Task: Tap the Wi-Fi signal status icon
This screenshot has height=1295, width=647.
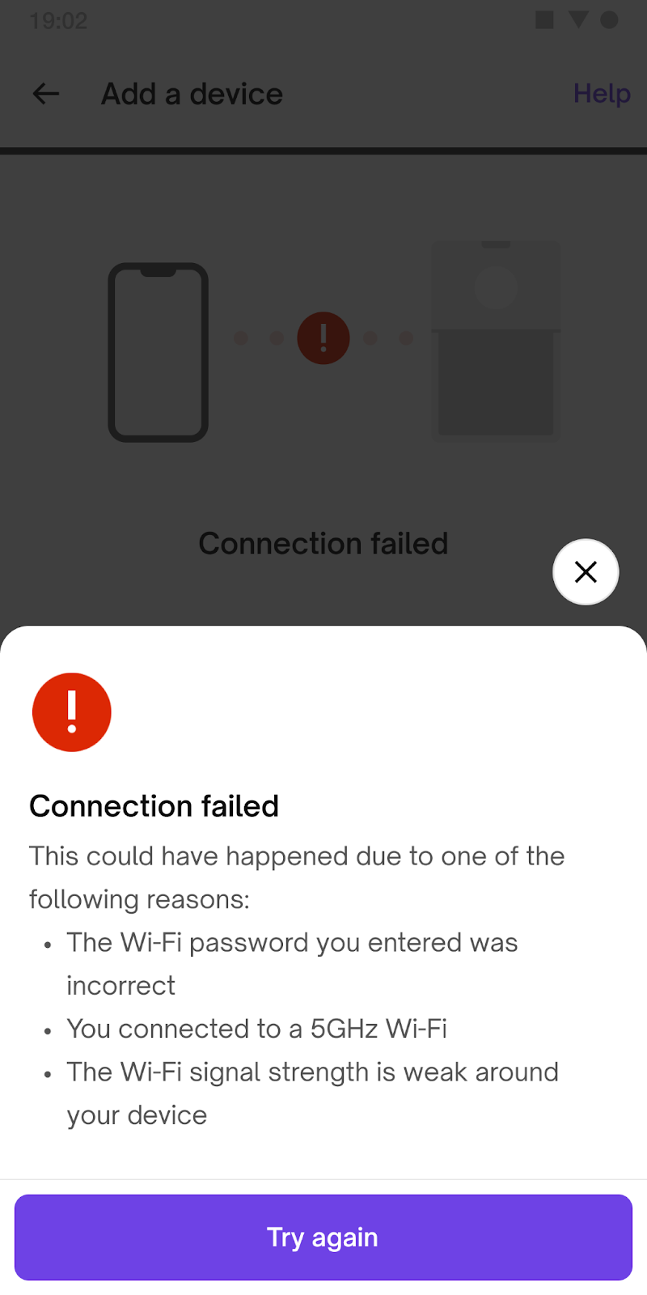Action: [578, 19]
